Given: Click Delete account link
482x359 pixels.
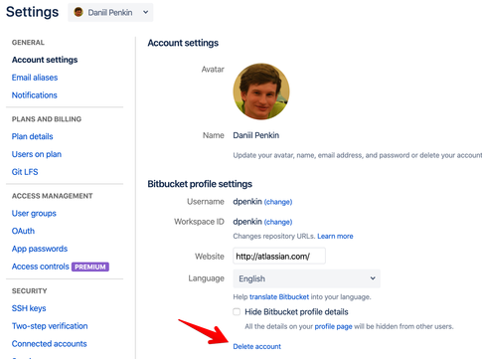Looking at the screenshot, I should [257, 346].
